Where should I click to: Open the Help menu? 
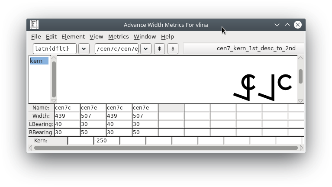(x=168, y=37)
